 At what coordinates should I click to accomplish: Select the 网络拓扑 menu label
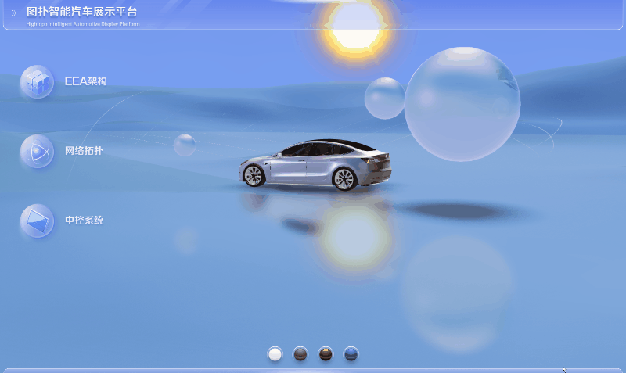point(84,151)
